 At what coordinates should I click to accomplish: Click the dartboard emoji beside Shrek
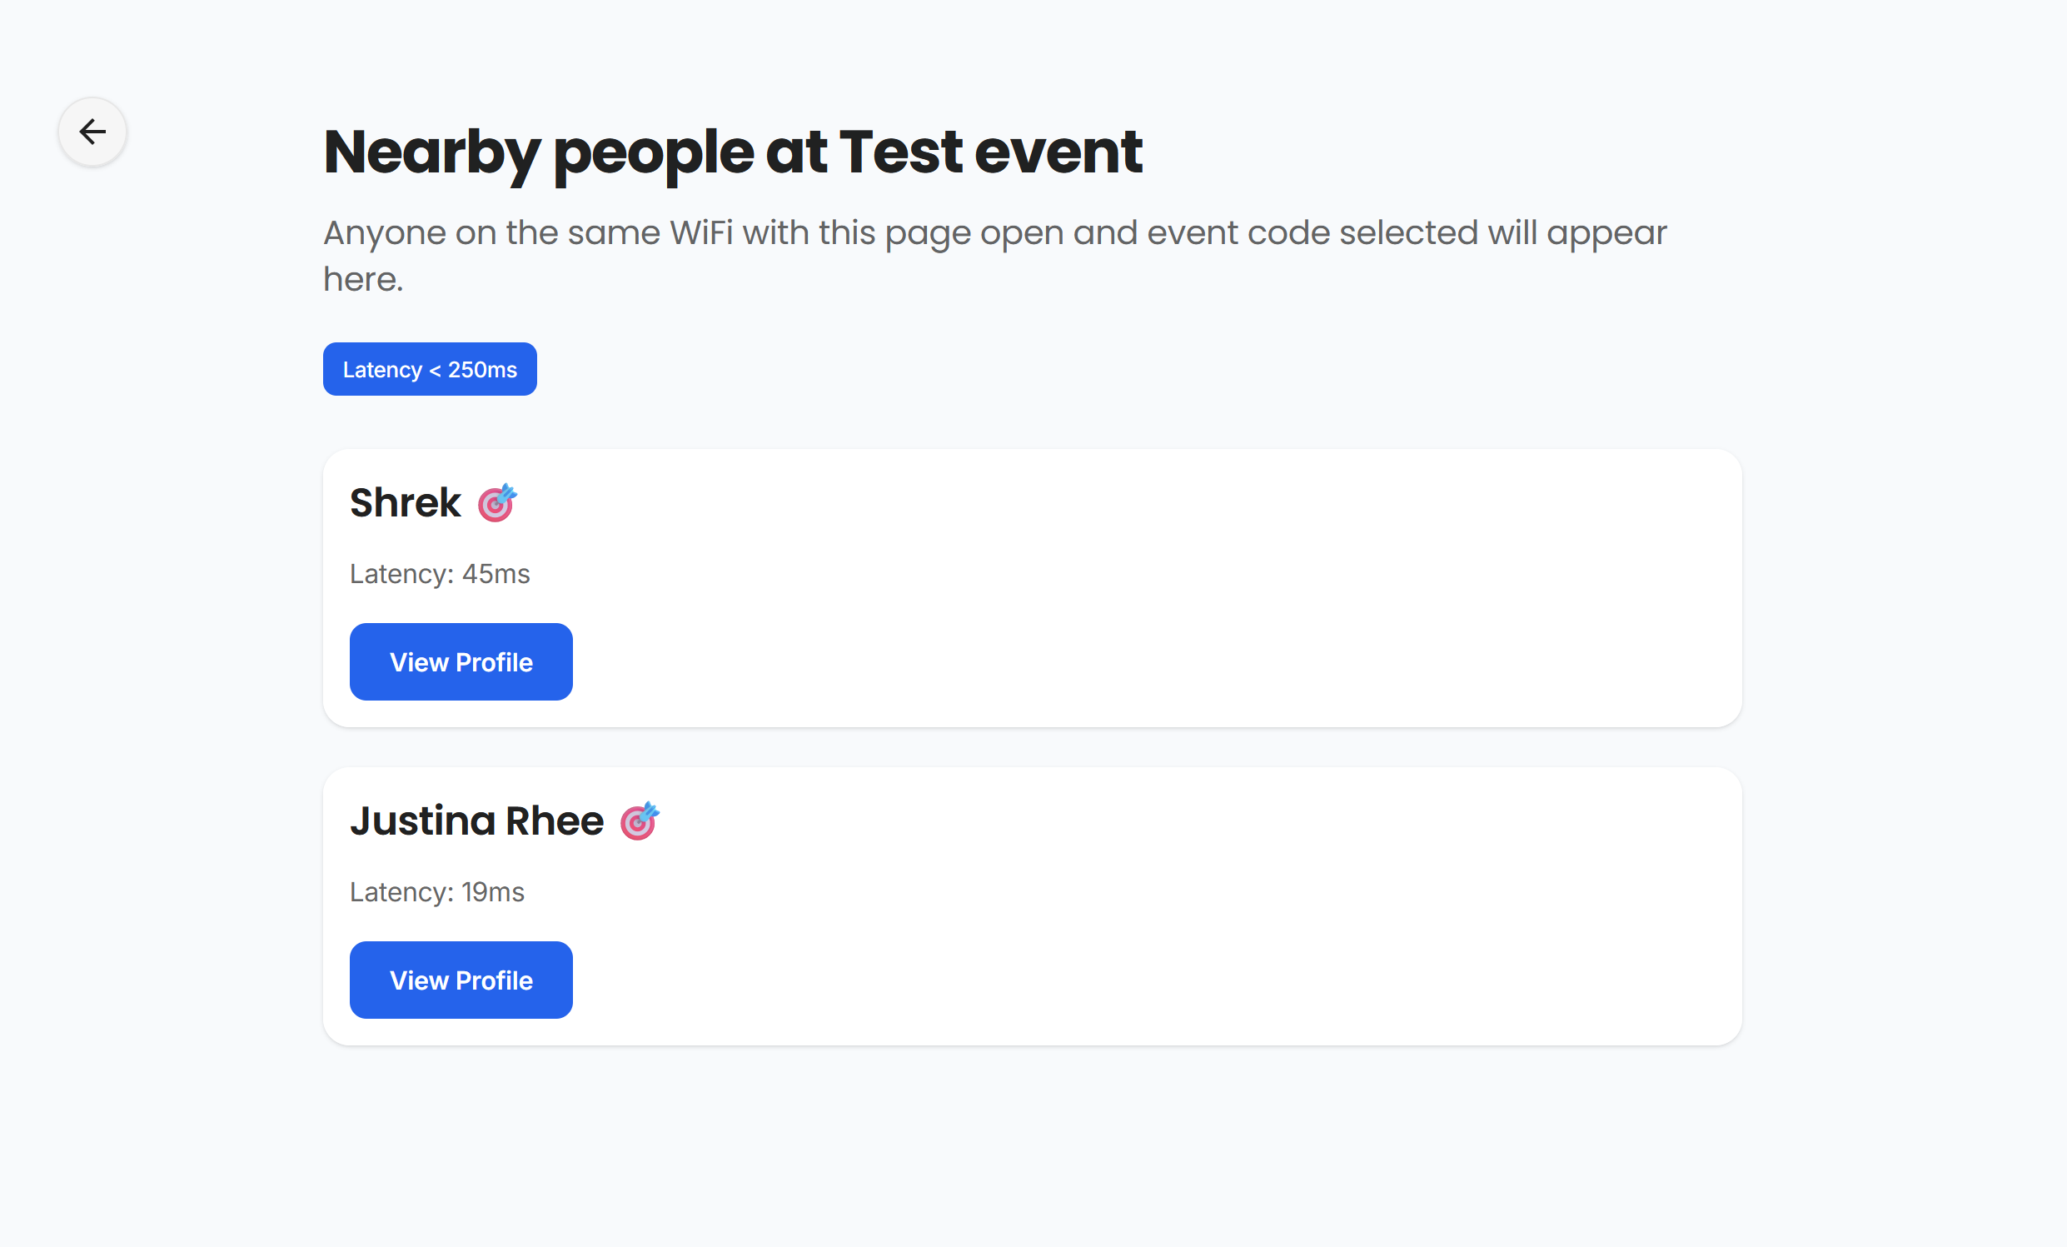(497, 503)
